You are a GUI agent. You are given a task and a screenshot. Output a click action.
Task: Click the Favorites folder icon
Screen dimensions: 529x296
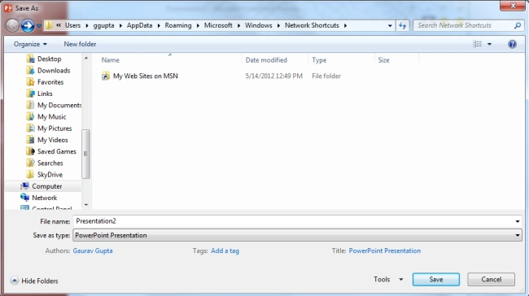point(30,82)
